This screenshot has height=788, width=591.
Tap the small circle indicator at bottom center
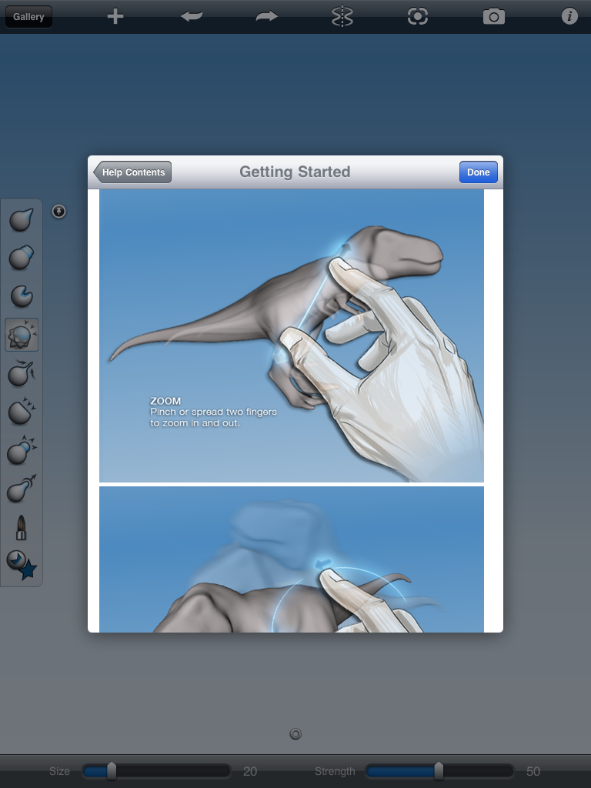click(295, 734)
